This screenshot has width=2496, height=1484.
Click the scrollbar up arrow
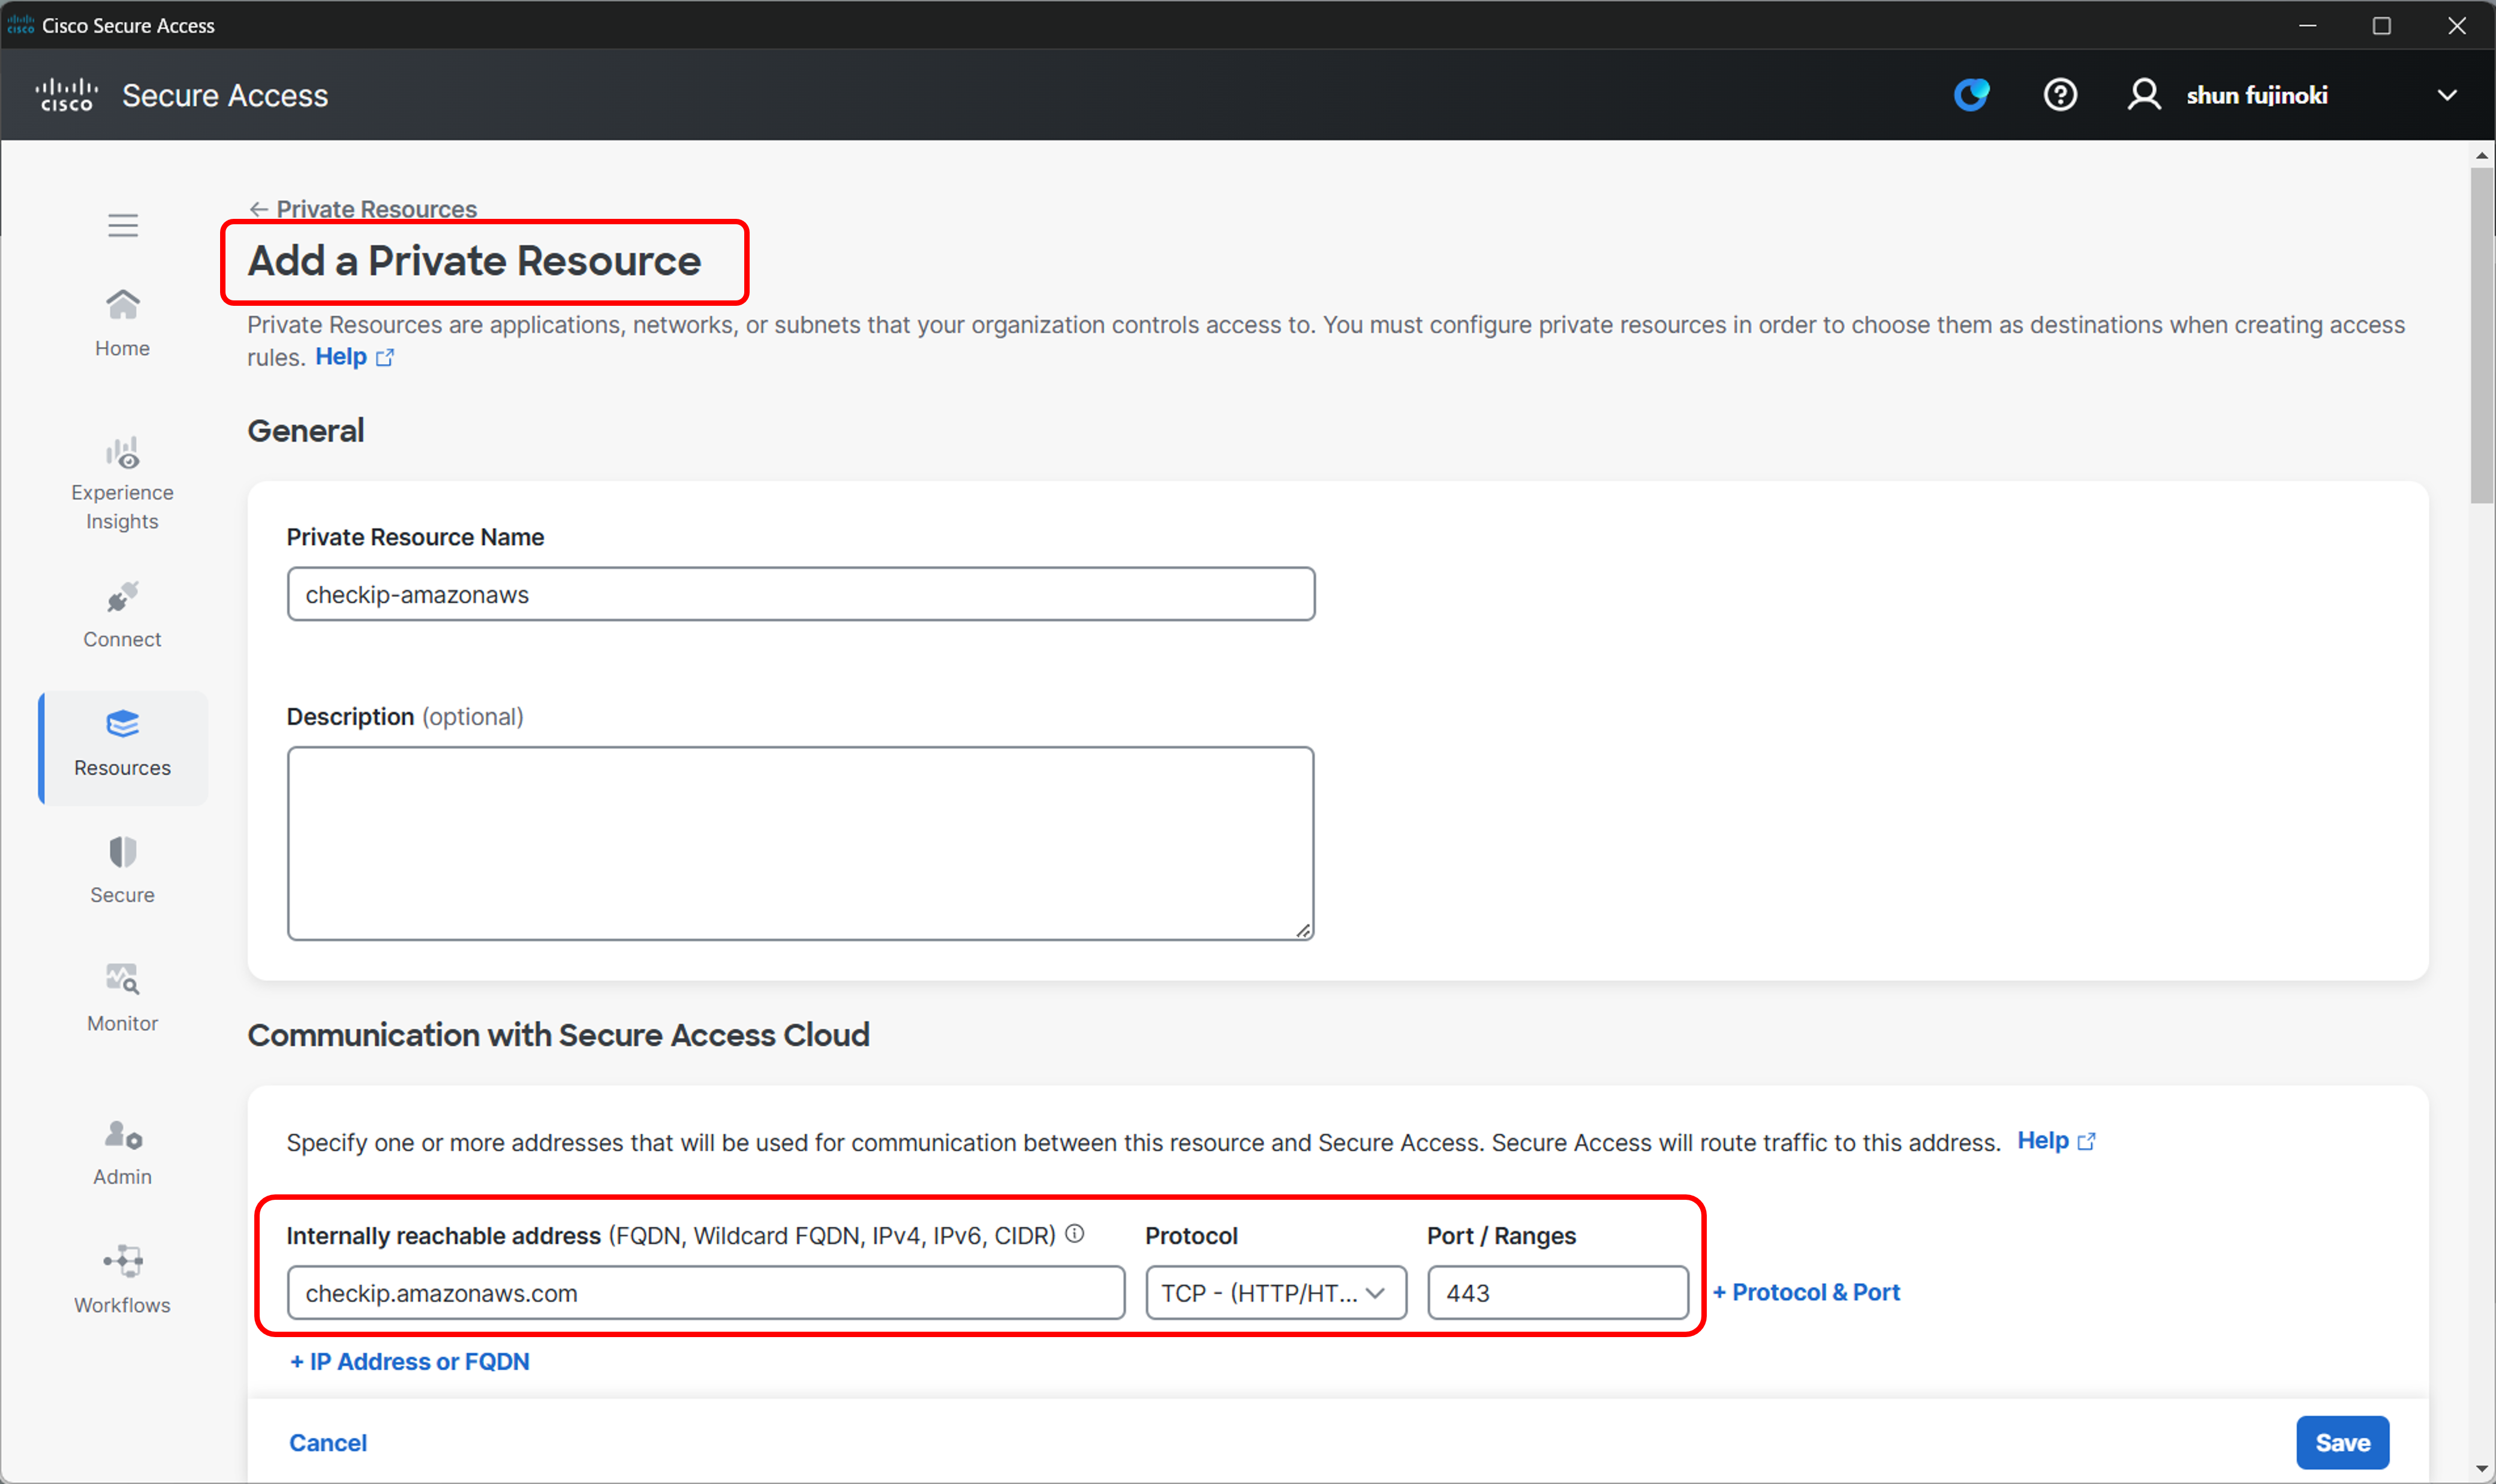pyautogui.click(x=2481, y=155)
